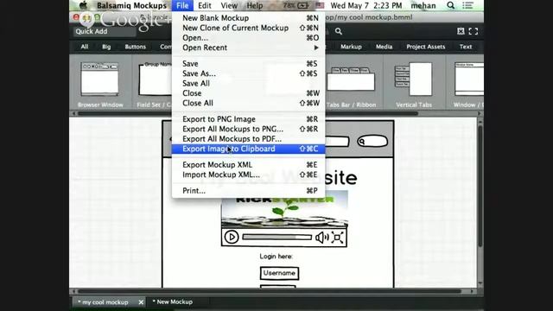Click fullscreen icon in mockup video player

tap(338, 238)
